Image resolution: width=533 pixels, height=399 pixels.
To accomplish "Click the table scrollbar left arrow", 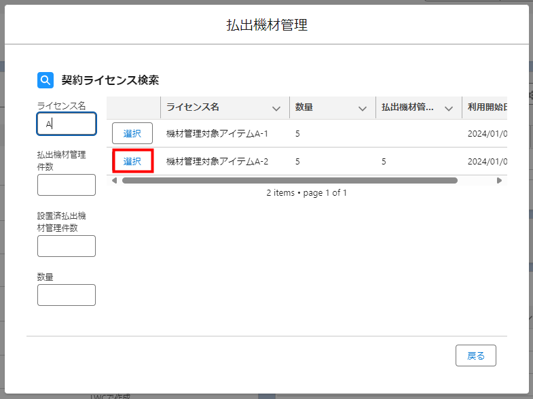I will click(114, 181).
